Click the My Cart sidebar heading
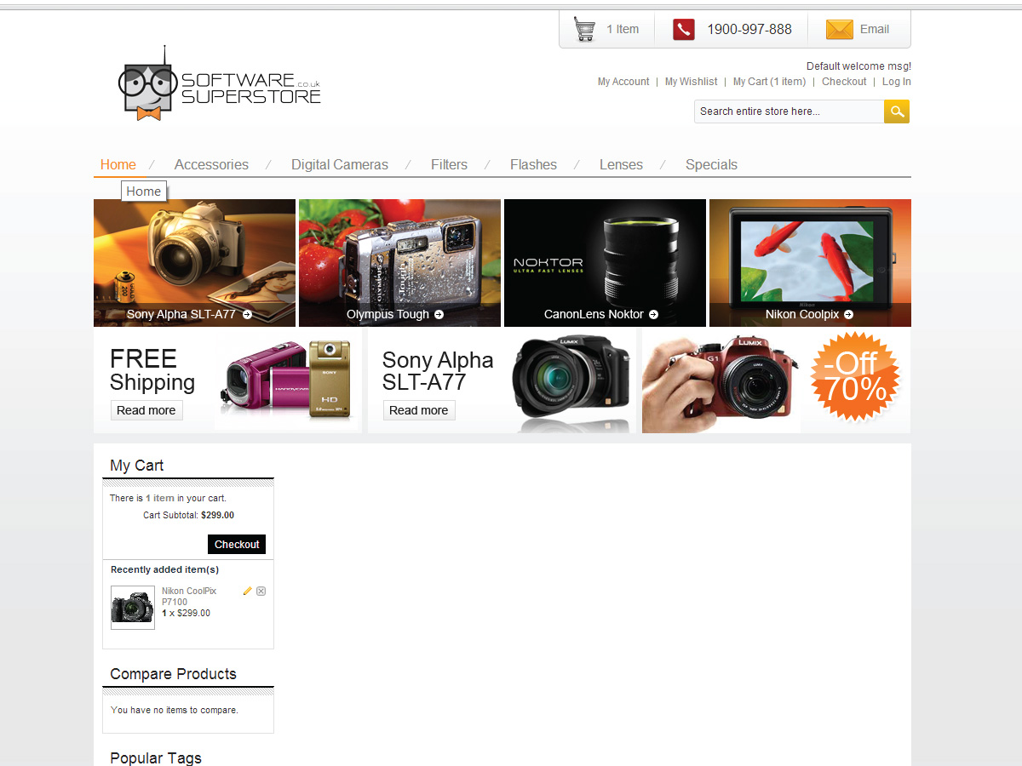The width and height of the screenshot is (1022, 766). pyautogui.click(x=136, y=466)
